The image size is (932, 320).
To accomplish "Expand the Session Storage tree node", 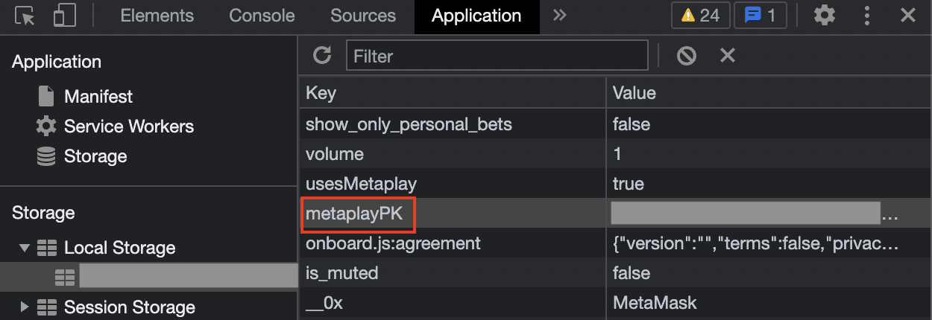I will [25, 307].
